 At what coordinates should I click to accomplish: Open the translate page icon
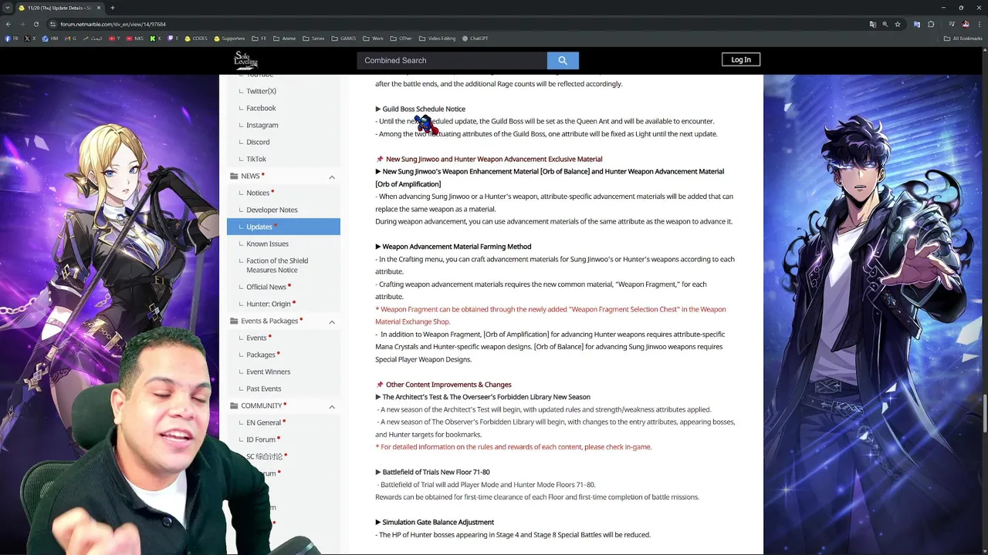pyautogui.click(x=873, y=24)
